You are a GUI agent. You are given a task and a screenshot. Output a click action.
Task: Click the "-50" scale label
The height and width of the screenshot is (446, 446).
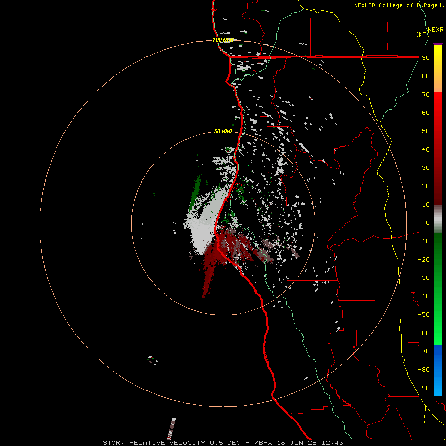pyautogui.click(x=424, y=314)
